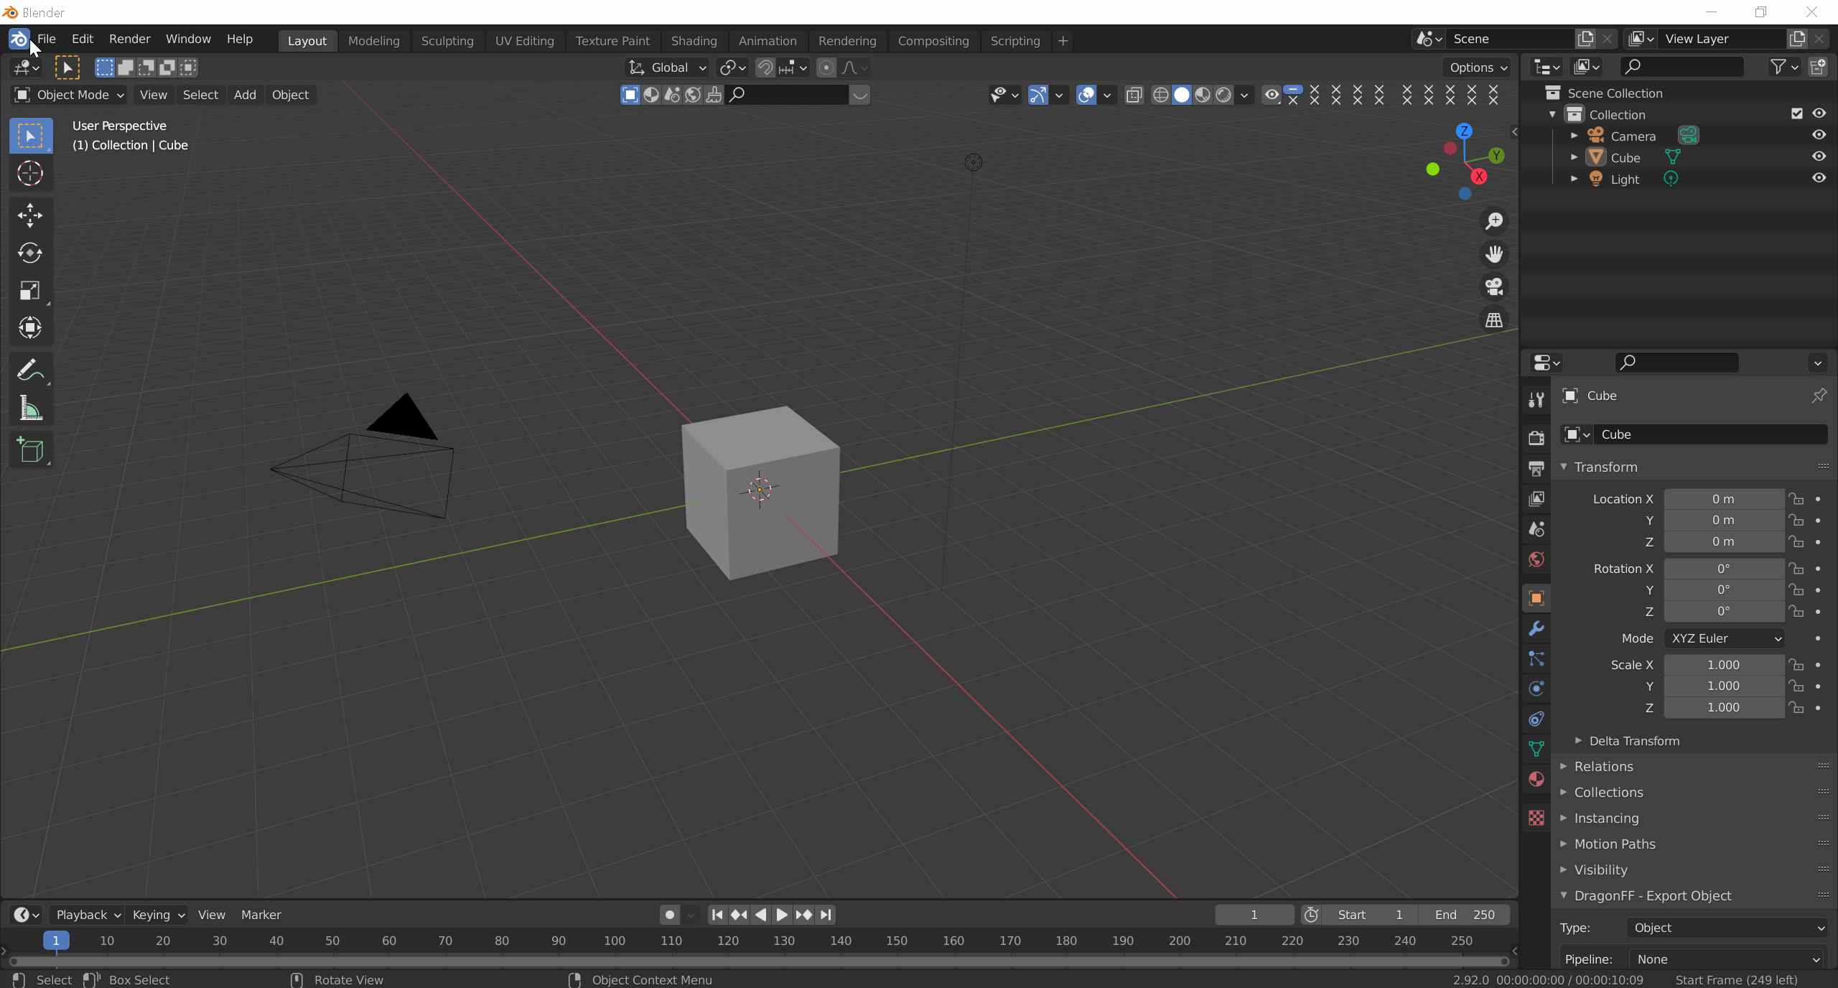Viewport: 1838px width, 988px height.
Task: Expand the Relations panel
Action: [x=1603, y=766]
